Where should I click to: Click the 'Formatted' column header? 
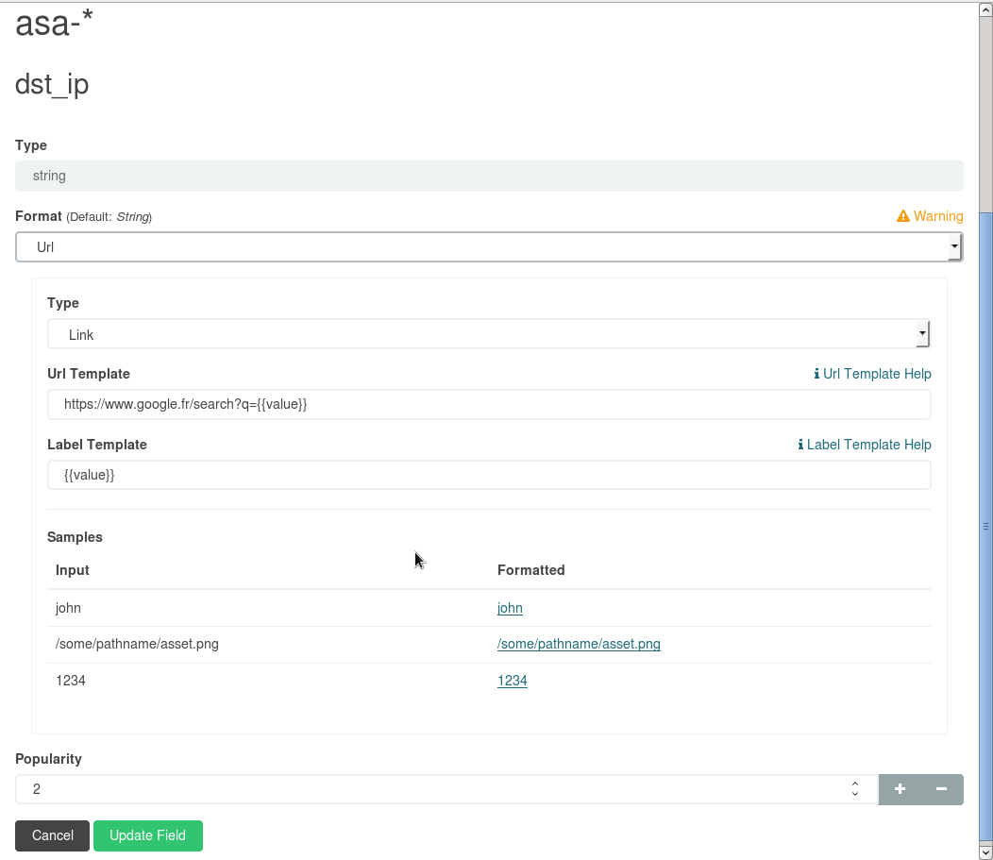point(530,570)
